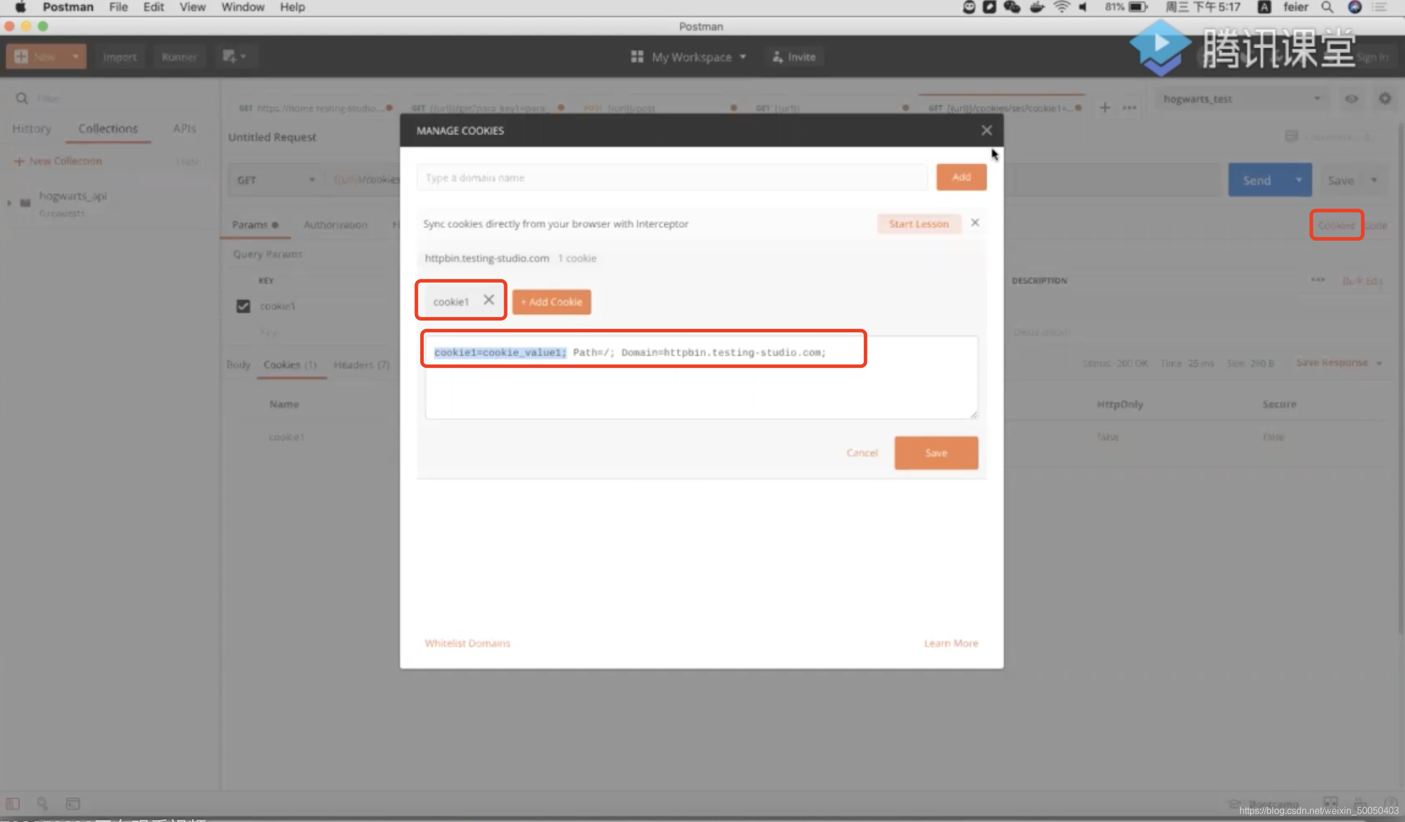Click the Add Cookie button

click(551, 302)
